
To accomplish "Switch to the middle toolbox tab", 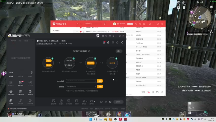I will pos(21,76).
